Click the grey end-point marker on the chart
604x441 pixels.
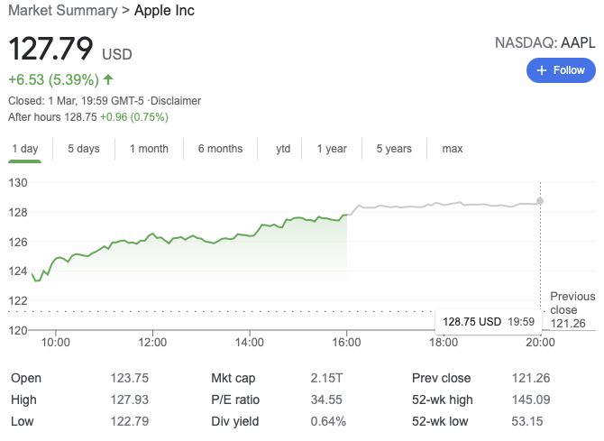coord(540,201)
